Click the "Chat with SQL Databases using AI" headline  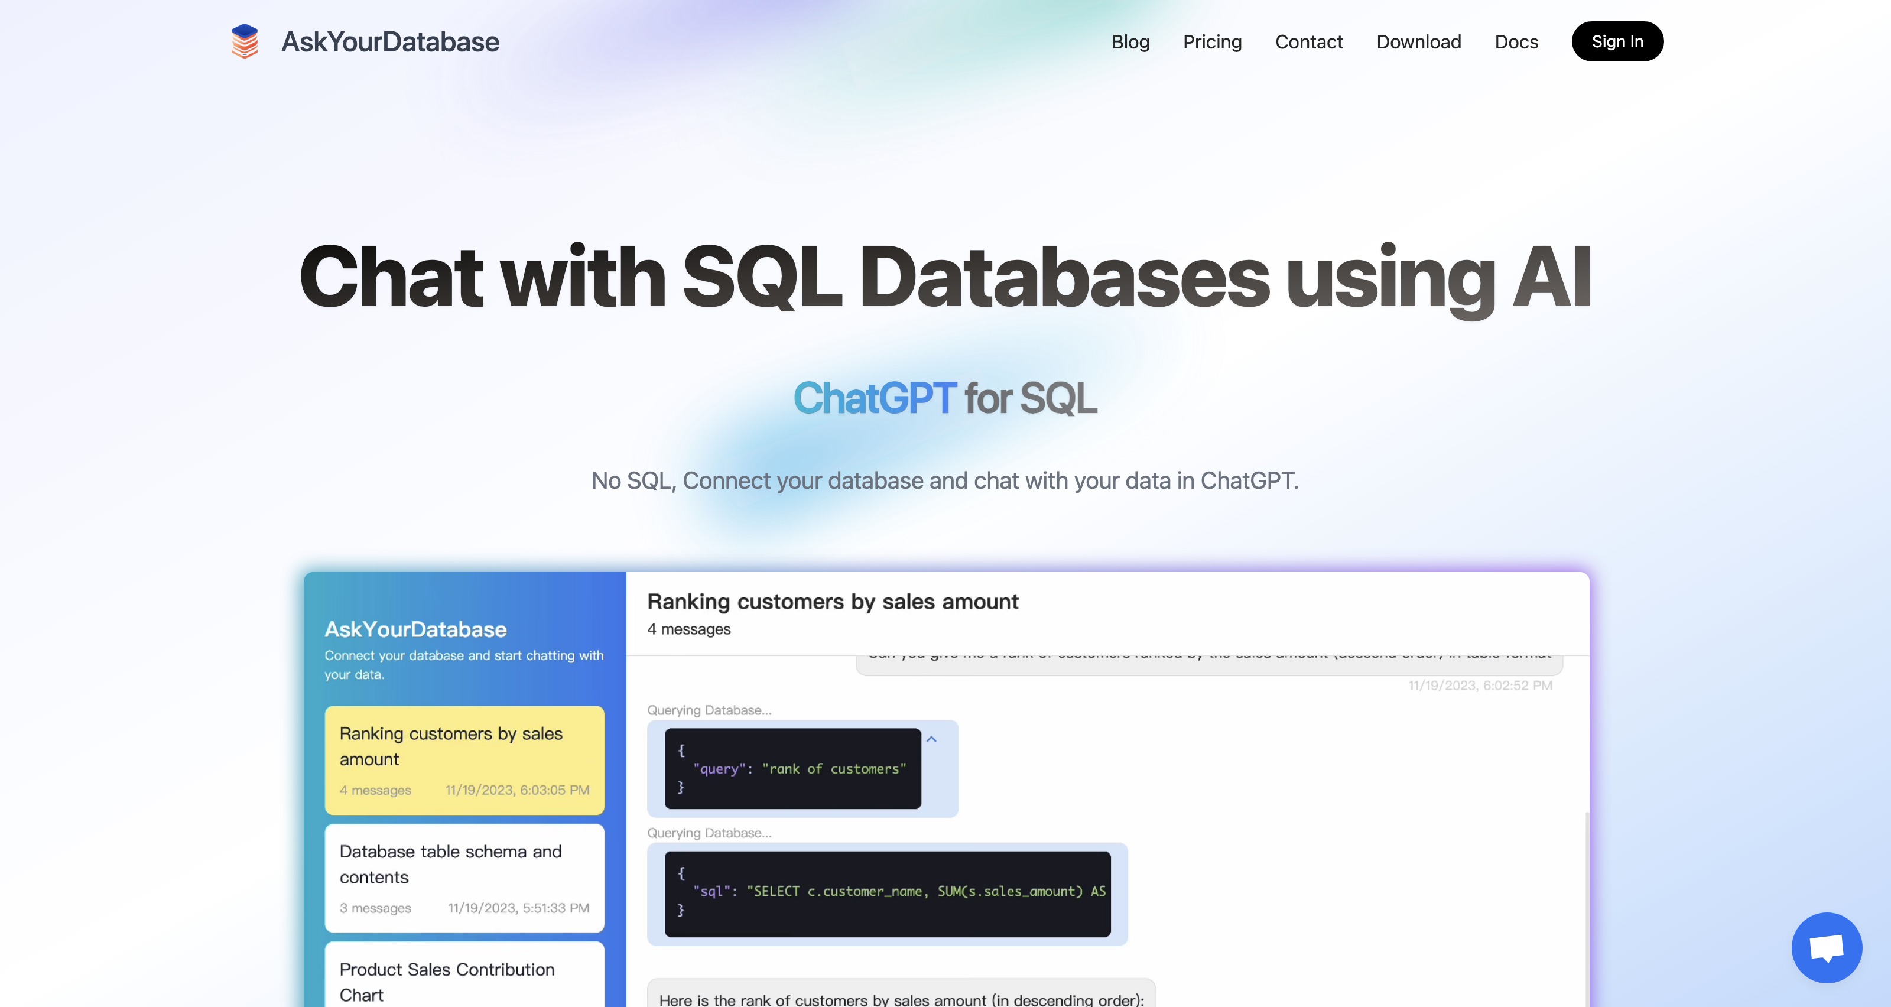click(945, 277)
